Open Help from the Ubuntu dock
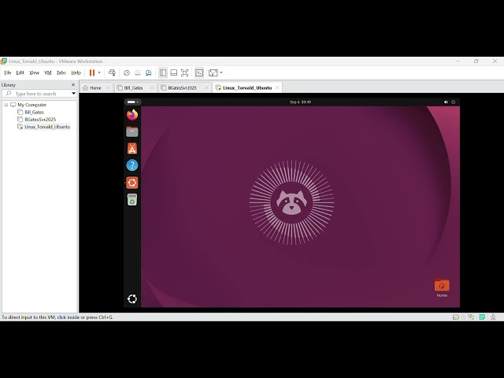The width and height of the screenshot is (504, 378). click(x=132, y=165)
